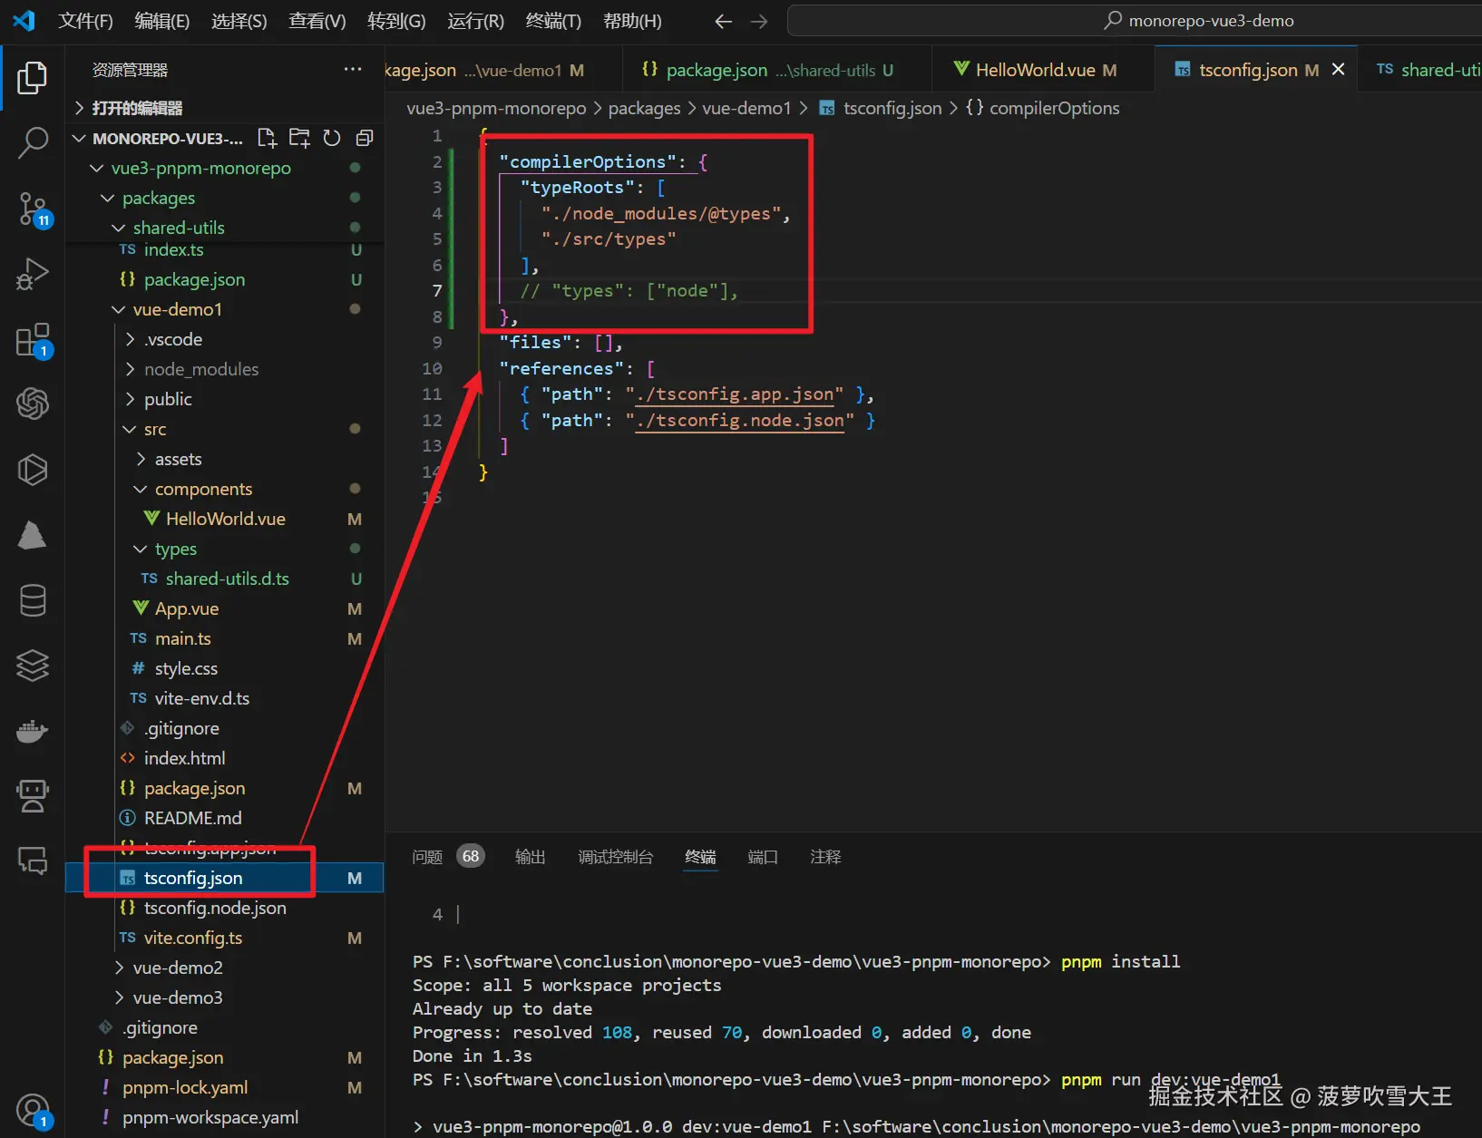Open the 帮助(H) menu
The image size is (1482, 1138).
click(632, 21)
